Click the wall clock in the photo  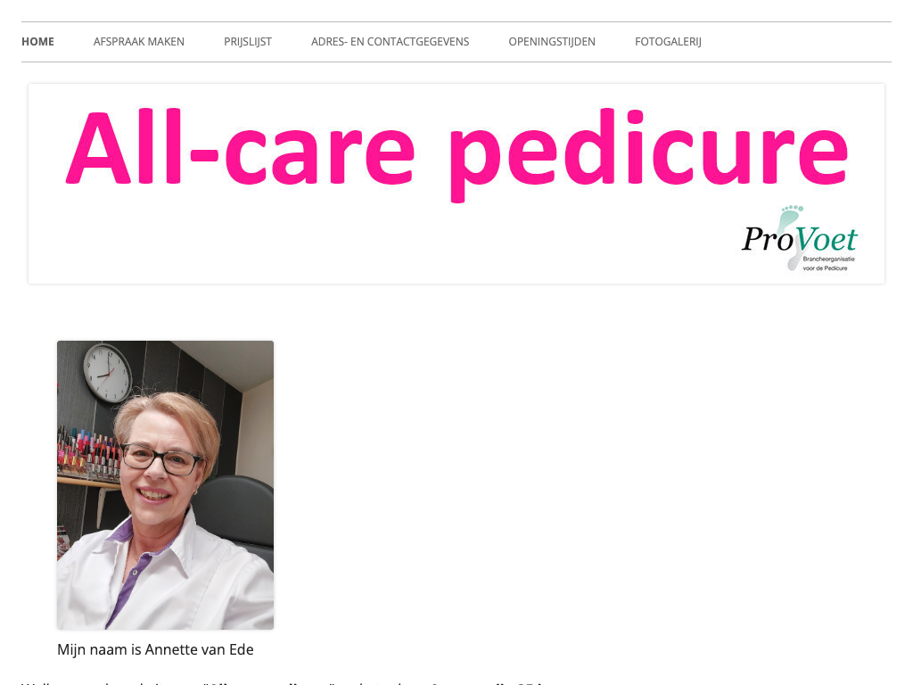pos(107,373)
